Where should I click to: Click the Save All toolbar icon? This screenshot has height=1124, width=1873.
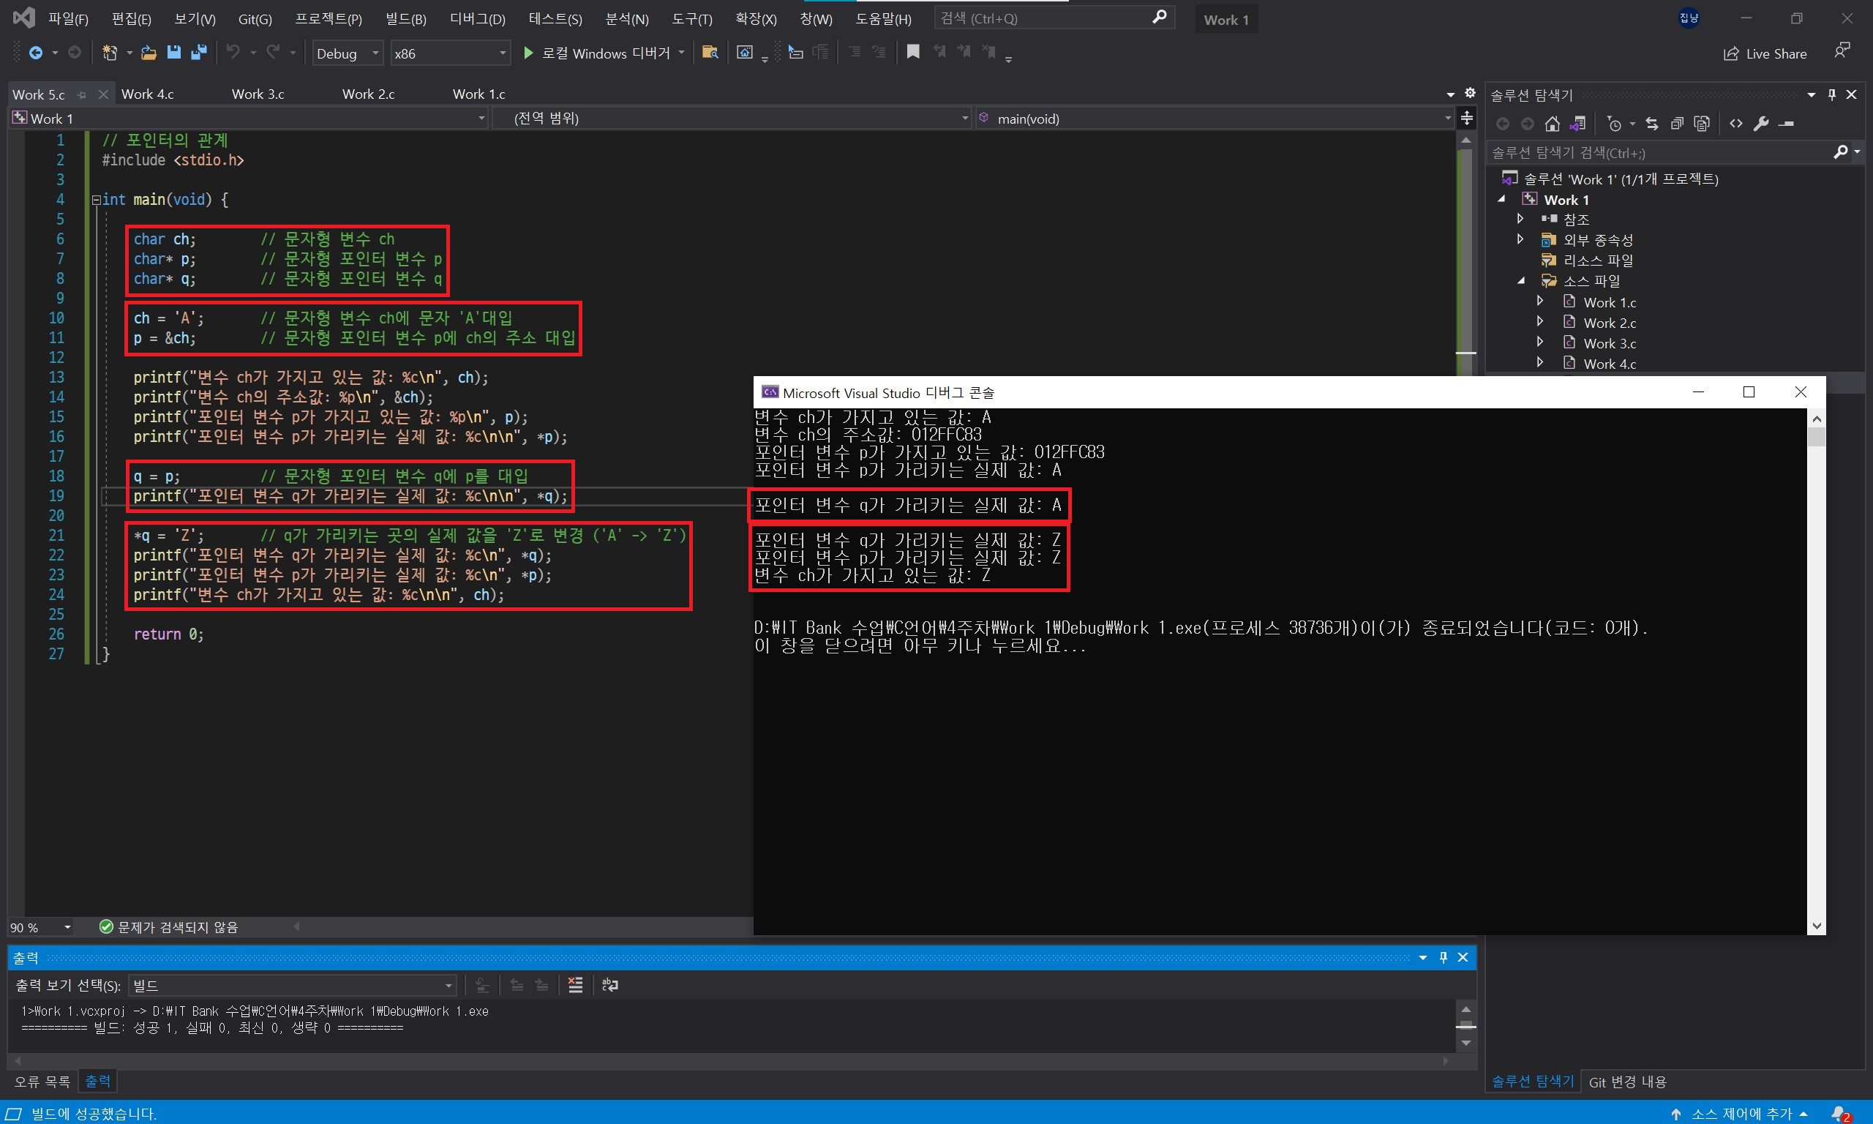click(x=199, y=52)
